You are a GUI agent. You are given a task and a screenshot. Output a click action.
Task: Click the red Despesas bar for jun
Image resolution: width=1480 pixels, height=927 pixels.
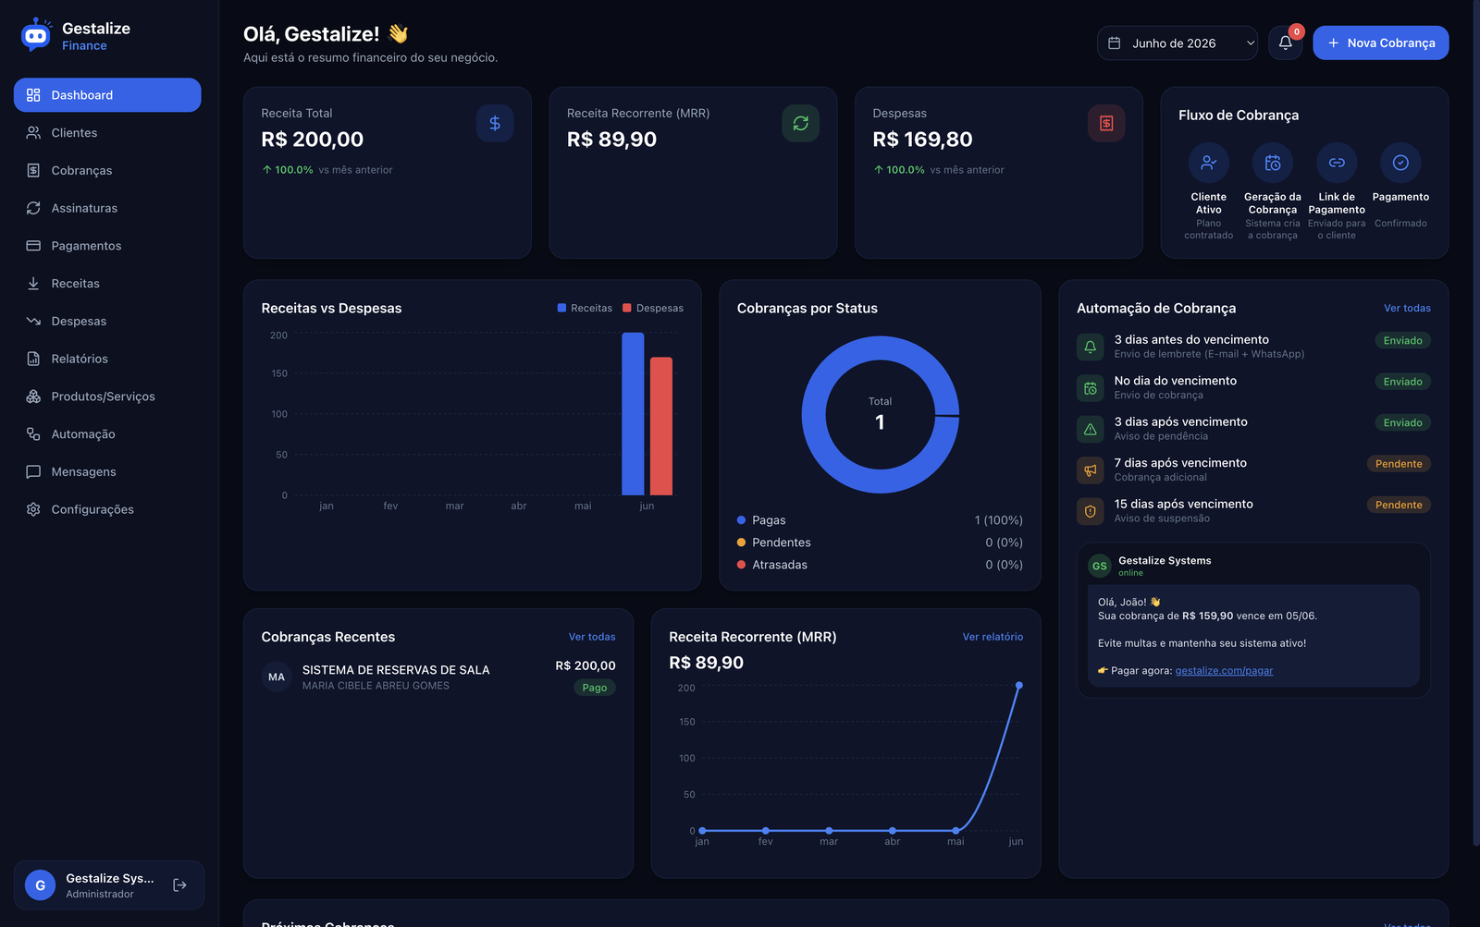click(x=661, y=426)
